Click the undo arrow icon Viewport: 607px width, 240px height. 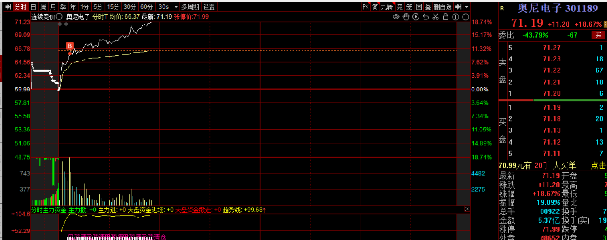coord(426,17)
